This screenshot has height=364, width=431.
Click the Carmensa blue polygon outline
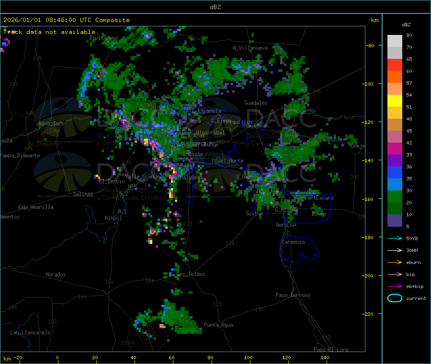click(x=300, y=249)
